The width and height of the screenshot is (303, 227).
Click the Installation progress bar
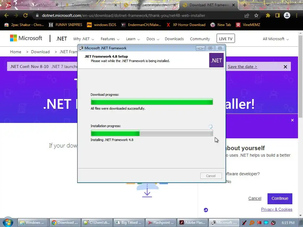[x=152, y=133]
